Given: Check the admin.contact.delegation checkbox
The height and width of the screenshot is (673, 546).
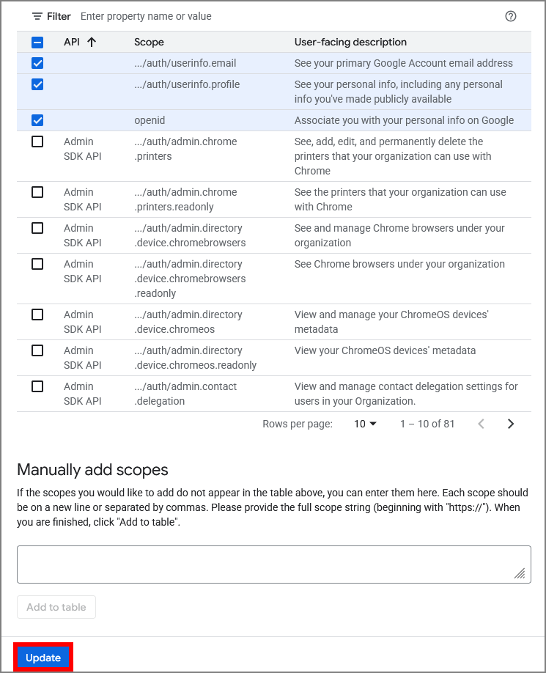Looking at the screenshot, I should pos(37,386).
